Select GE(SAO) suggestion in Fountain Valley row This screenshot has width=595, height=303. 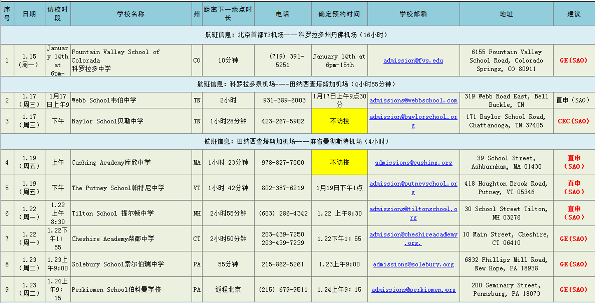click(574, 60)
